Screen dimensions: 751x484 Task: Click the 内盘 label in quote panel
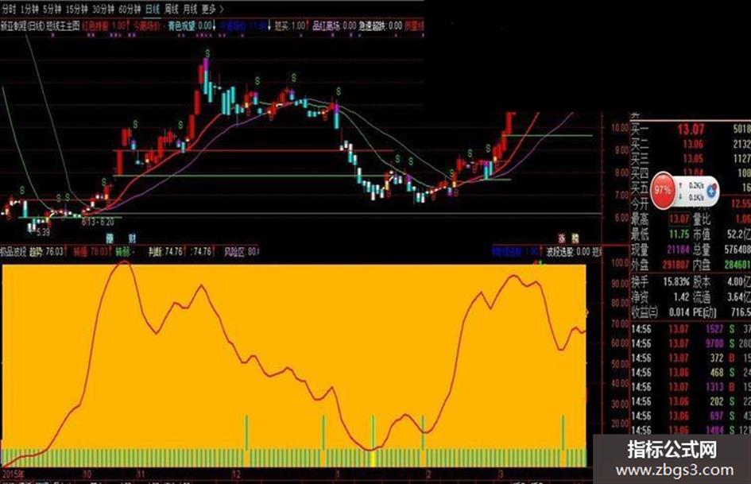pos(702,265)
